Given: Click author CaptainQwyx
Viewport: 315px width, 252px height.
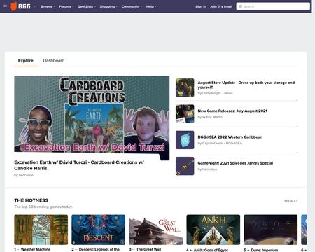Looking at the screenshot, I should 212,143.
